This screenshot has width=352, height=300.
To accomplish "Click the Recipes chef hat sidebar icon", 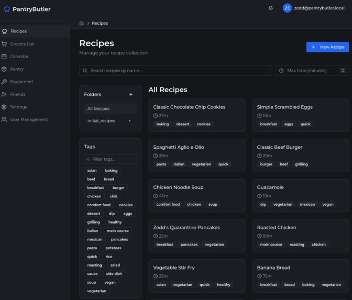I will pos(5,31).
